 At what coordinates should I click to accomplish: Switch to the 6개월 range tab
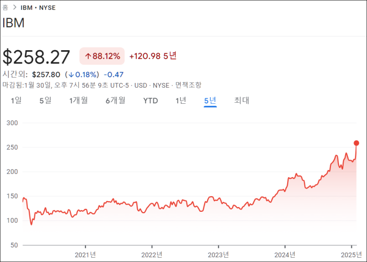[x=115, y=100]
